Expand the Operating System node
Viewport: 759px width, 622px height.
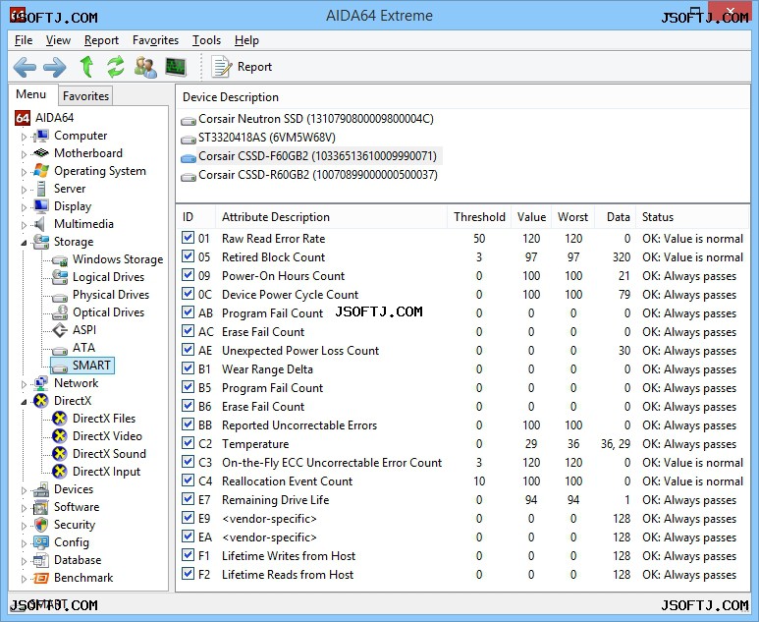coord(24,172)
